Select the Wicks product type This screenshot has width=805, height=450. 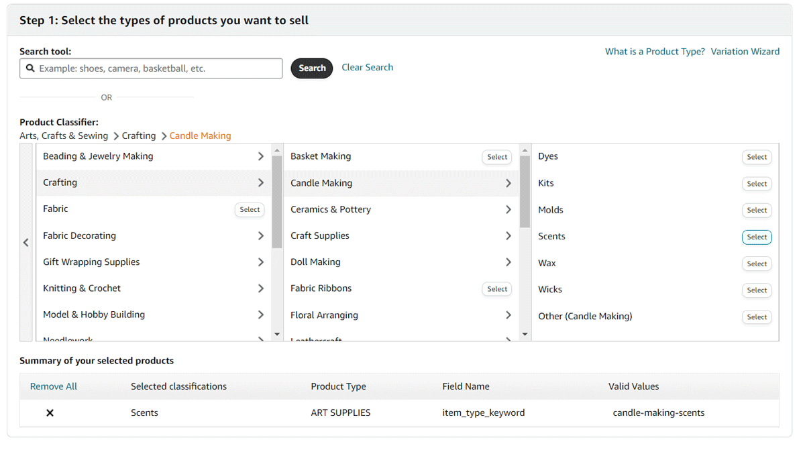pyautogui.click(x=757, y=290)
